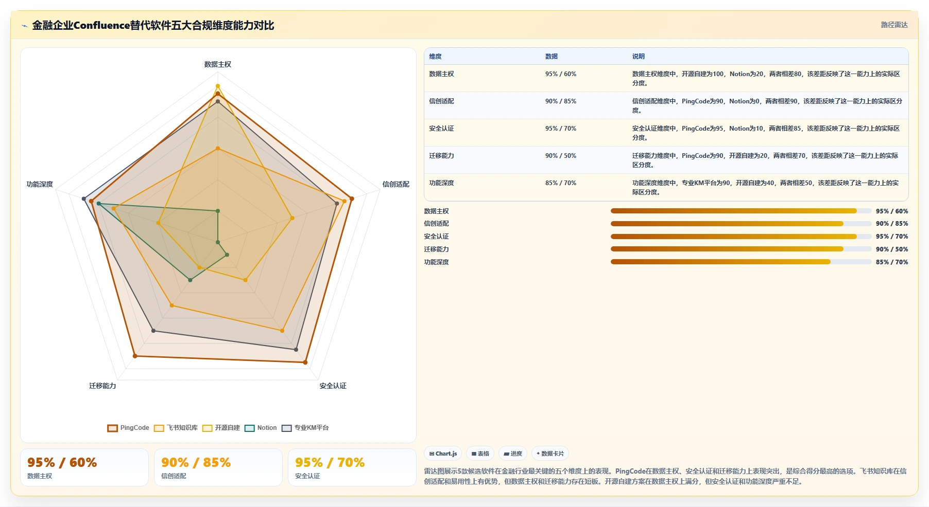Click the 进度 tag chip

[x=513, y=454]
